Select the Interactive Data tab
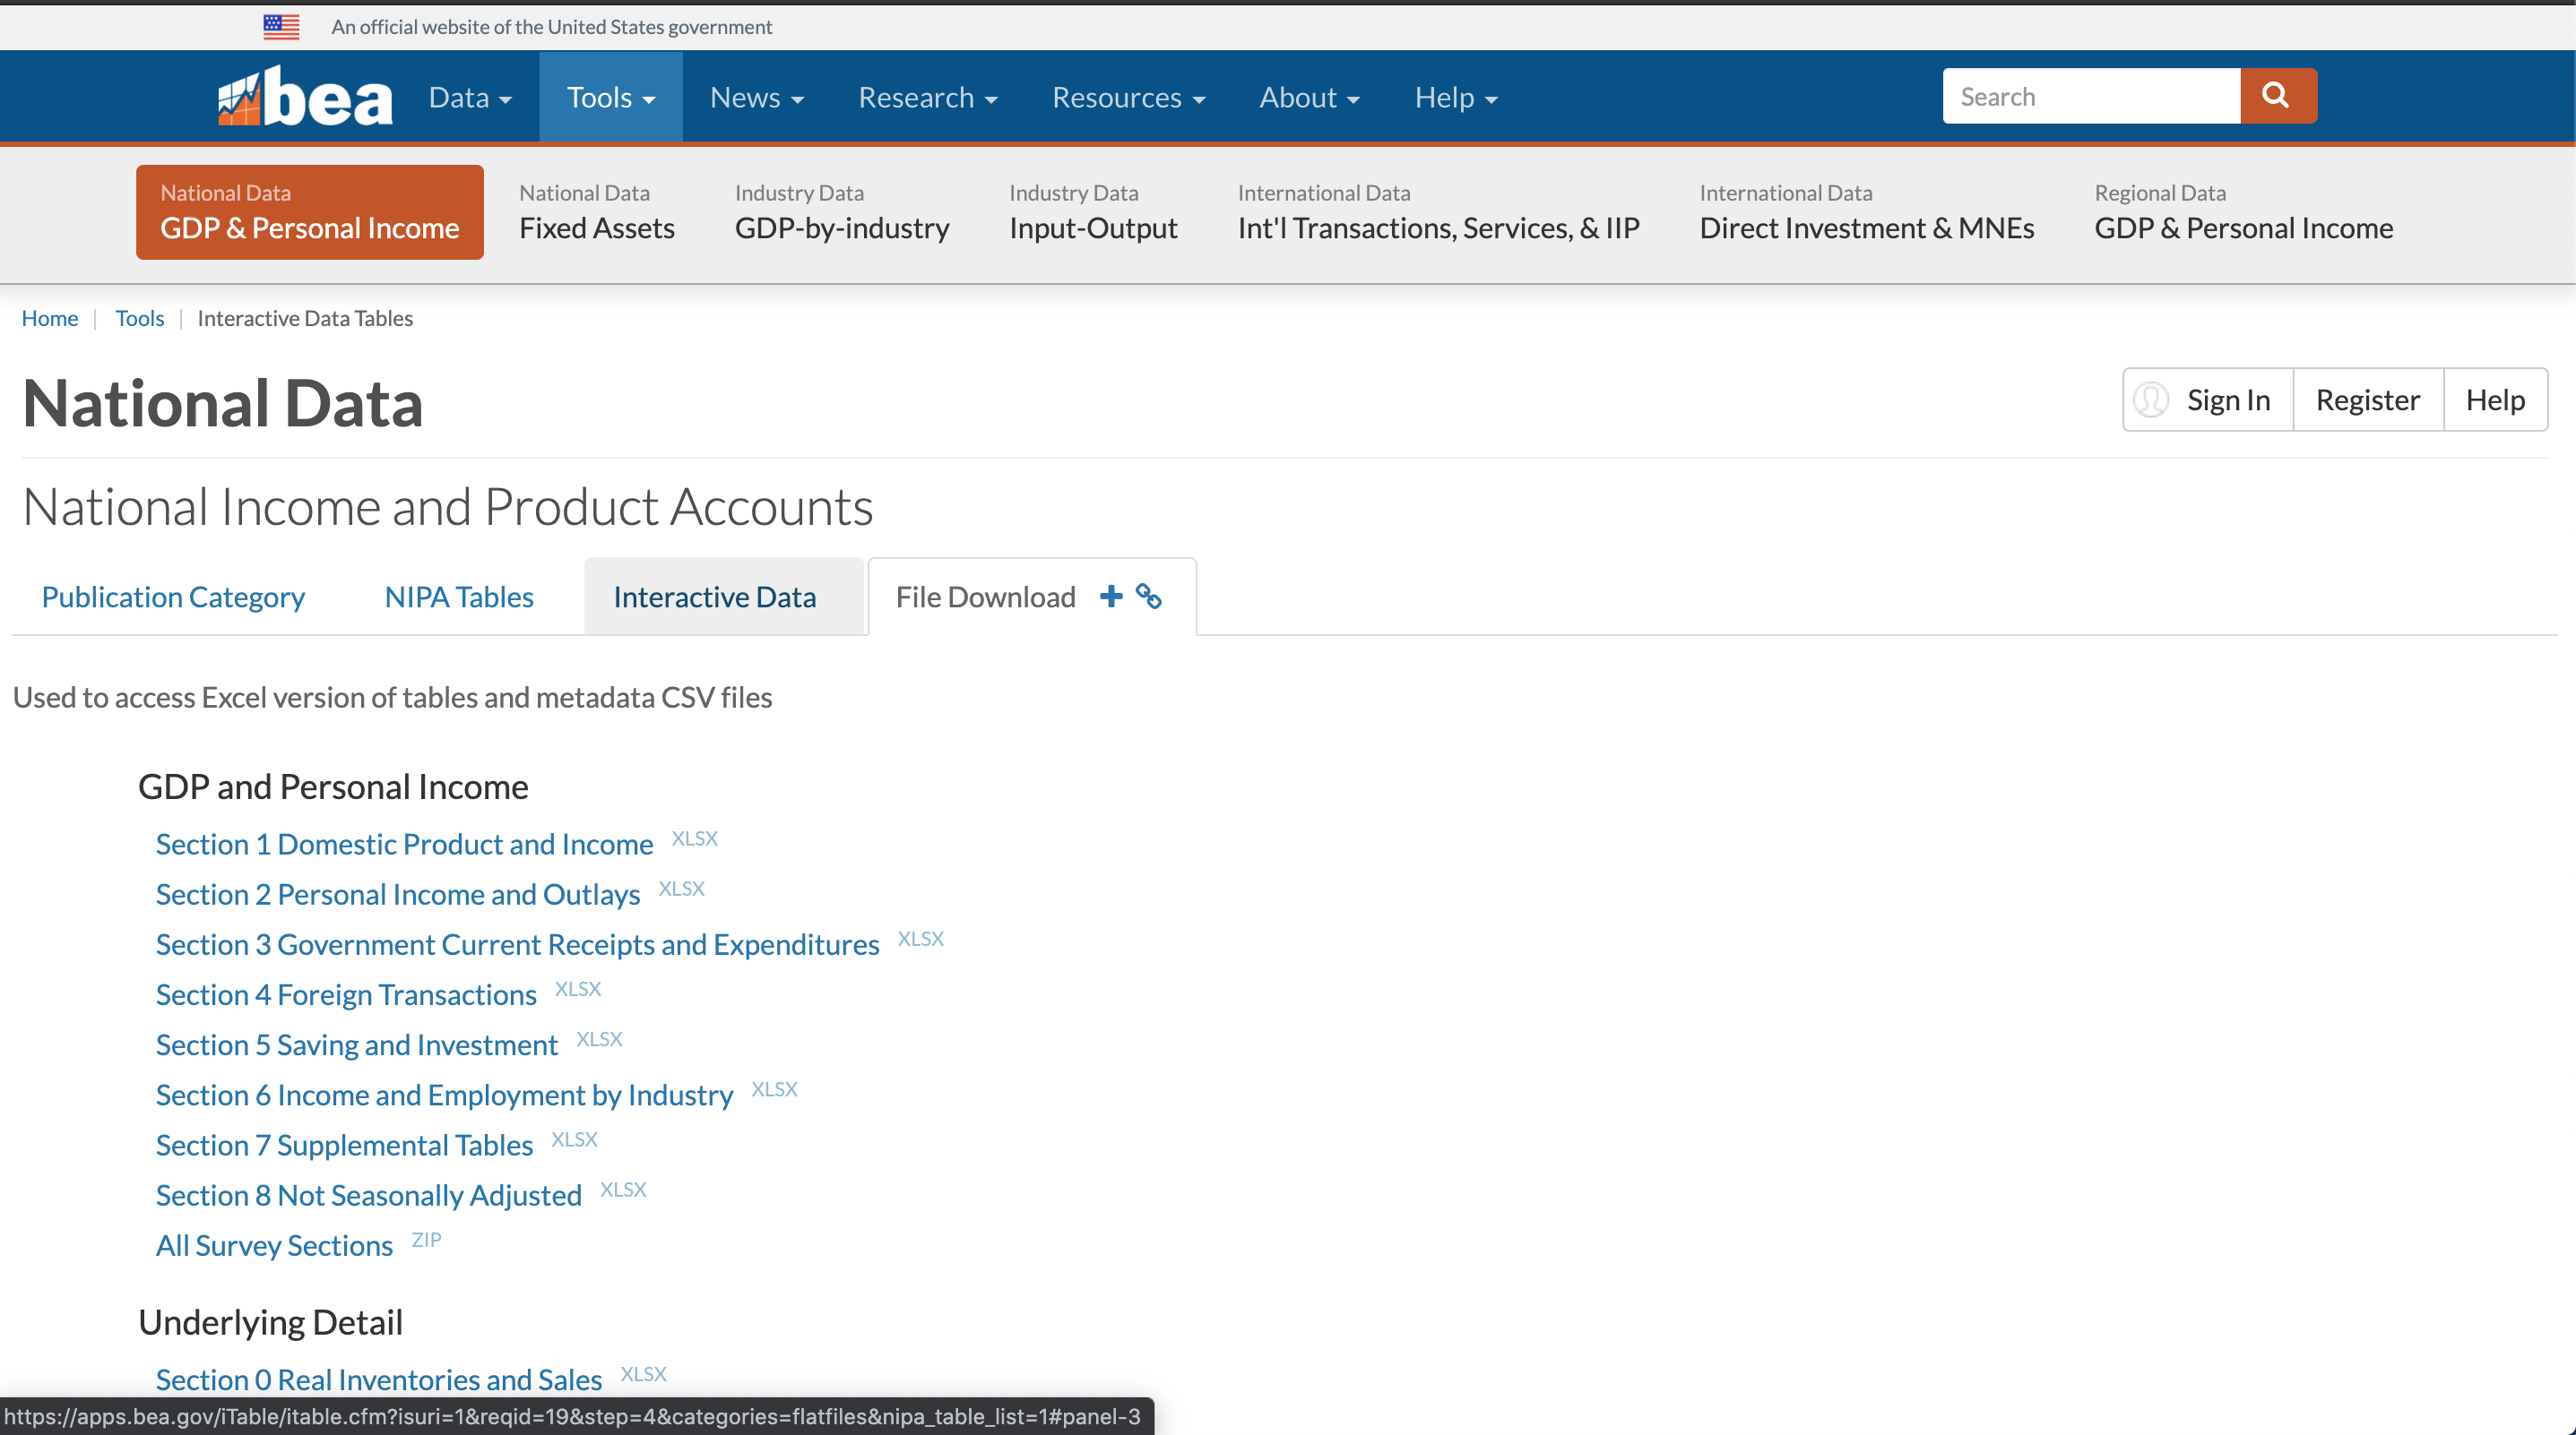This screenshot has width=2576, height=1435. (714, 597)
